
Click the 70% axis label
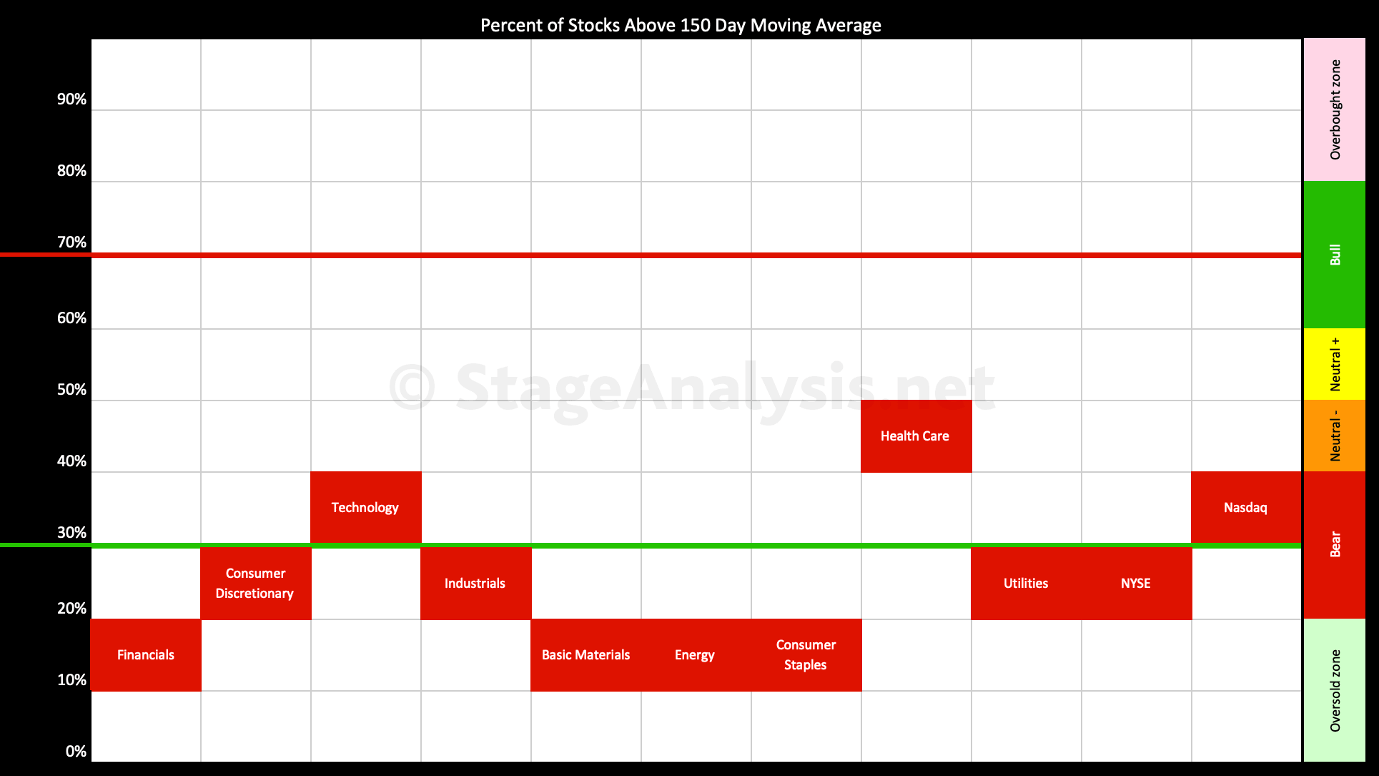click(x=71, y=242)
